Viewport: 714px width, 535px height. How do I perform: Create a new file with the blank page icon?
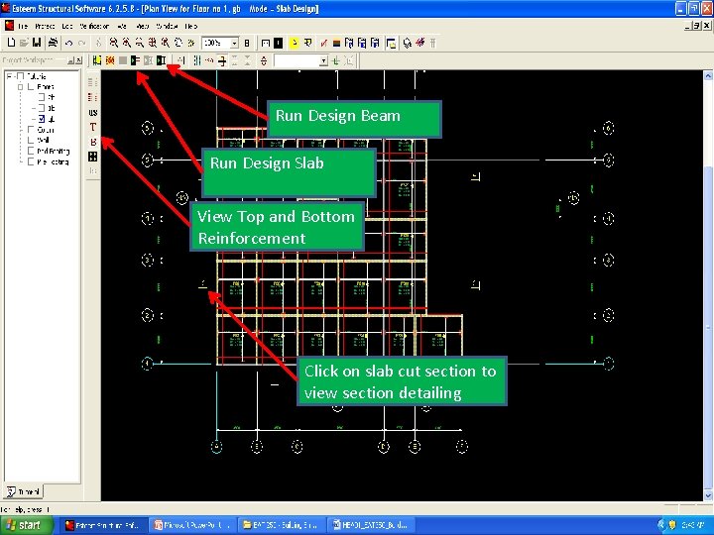[x=11, y=43]
